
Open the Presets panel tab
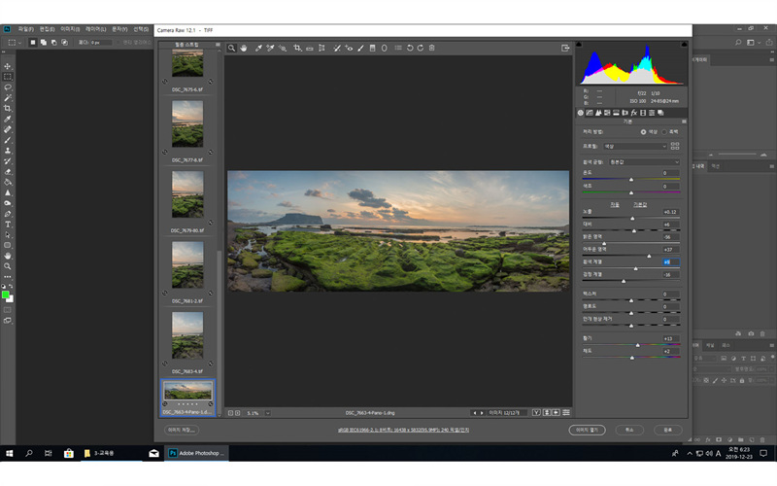[652, 113]
